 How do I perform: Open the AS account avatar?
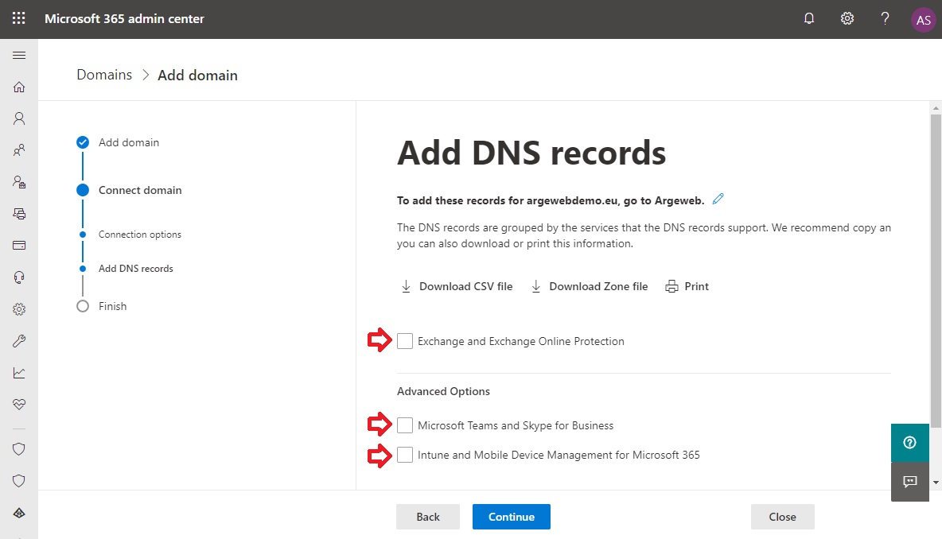pyautogui.click(x=924, y=20)
